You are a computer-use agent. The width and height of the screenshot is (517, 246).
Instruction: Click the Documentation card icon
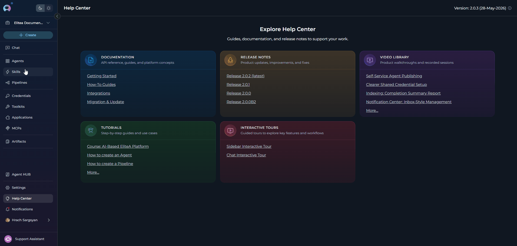click(x=91, y=60)
